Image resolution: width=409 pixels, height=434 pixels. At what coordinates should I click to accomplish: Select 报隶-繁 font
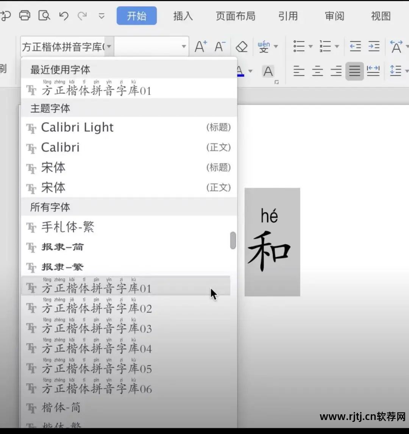tap(126, 267)
